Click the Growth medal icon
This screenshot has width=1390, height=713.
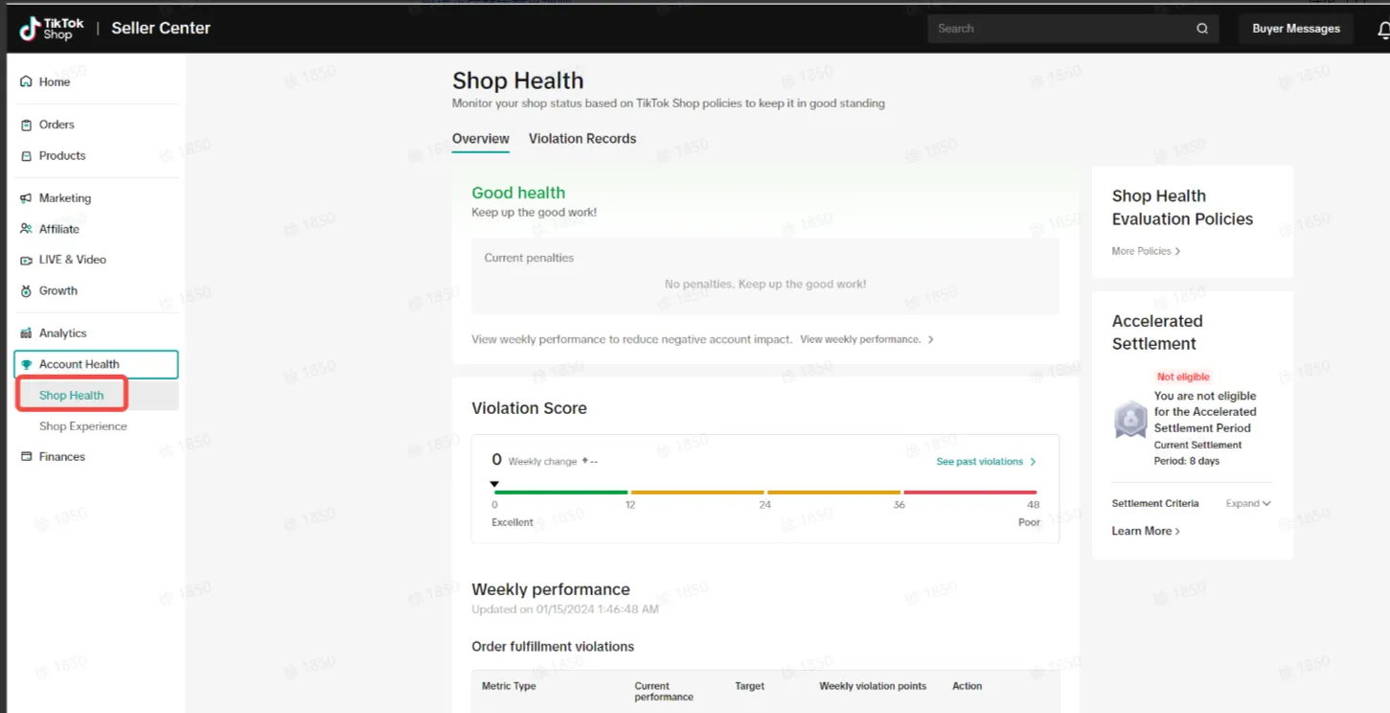pos(26,290)
